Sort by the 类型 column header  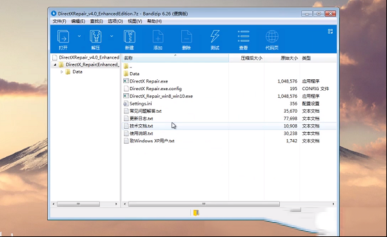[318, 58]
